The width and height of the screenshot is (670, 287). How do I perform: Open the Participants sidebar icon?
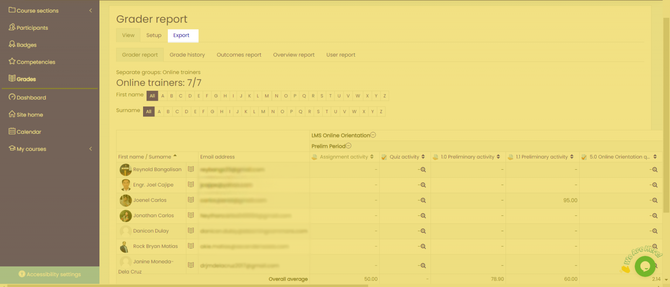coord(12,27)
